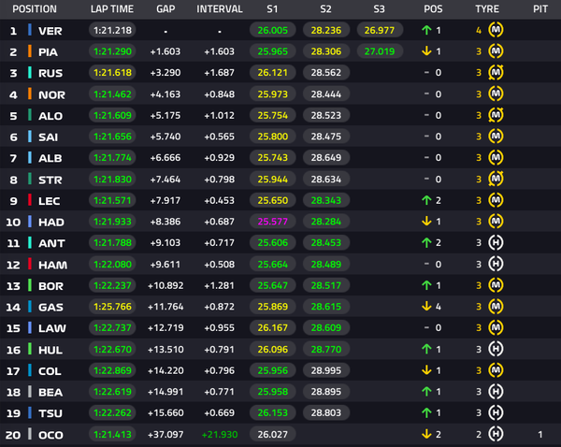This screenshot has height=447, width=561.
Task: Click PIA's S3 time 27.019
Action: (380, 51)
